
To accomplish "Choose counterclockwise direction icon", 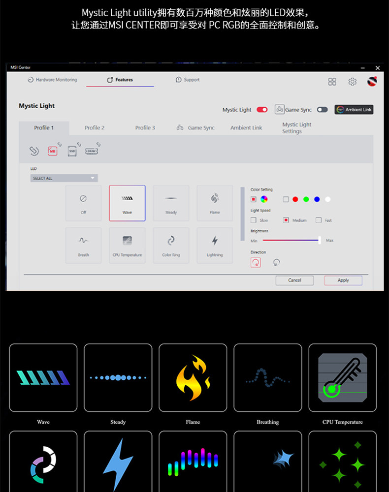I will tap(276, 262).
